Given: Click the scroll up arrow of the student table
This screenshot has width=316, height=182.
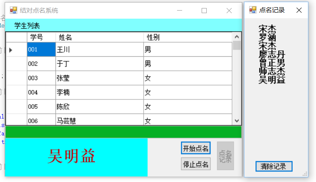Looking at the screenshot, I should [237, 37].
